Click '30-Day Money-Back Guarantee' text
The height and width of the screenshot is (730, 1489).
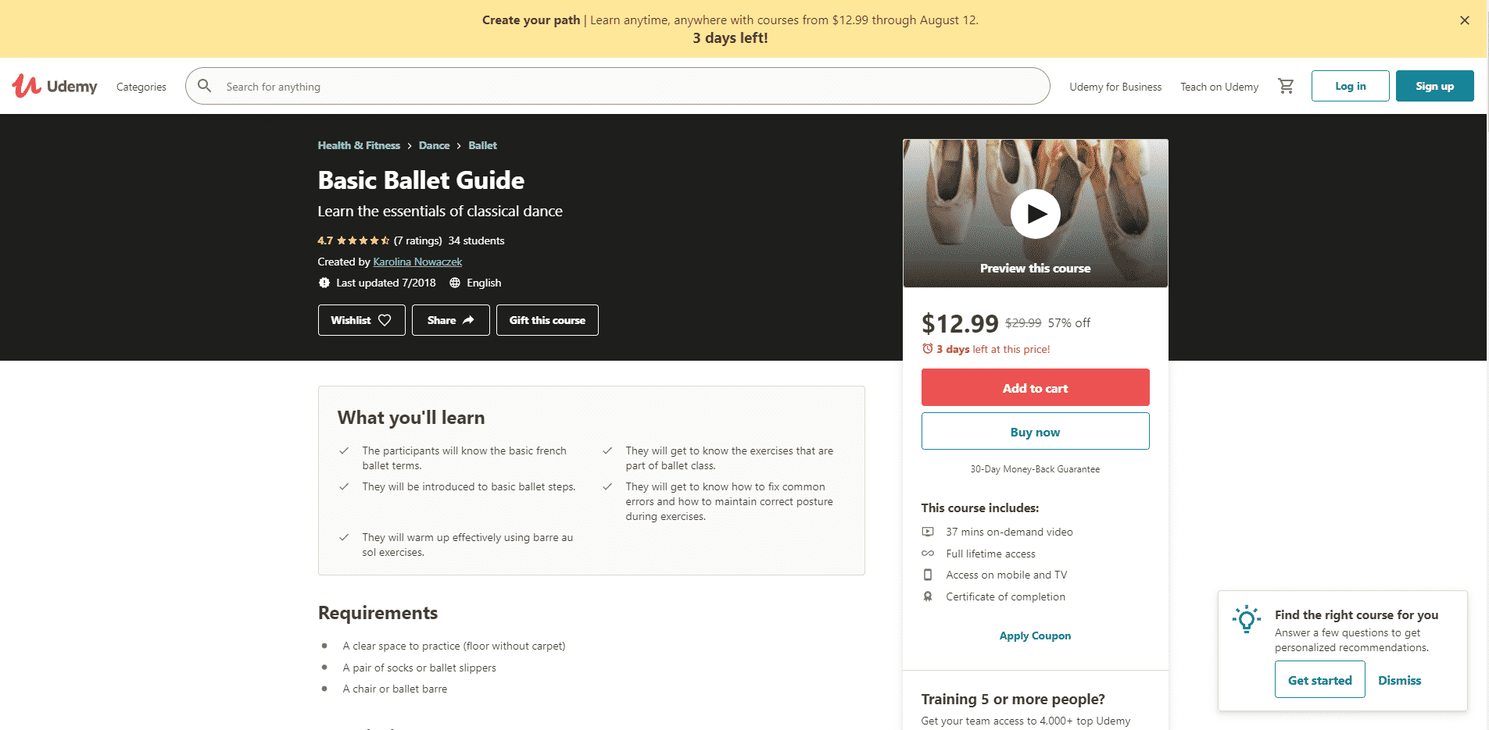[1035, 469]
